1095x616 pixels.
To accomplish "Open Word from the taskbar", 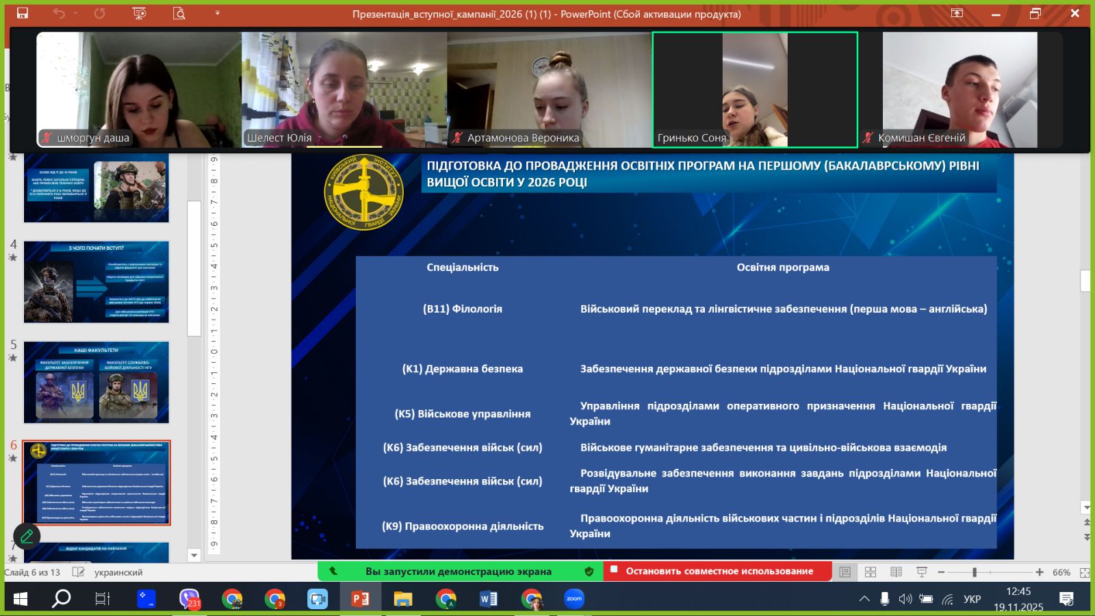I will click(x=488, y=599).
